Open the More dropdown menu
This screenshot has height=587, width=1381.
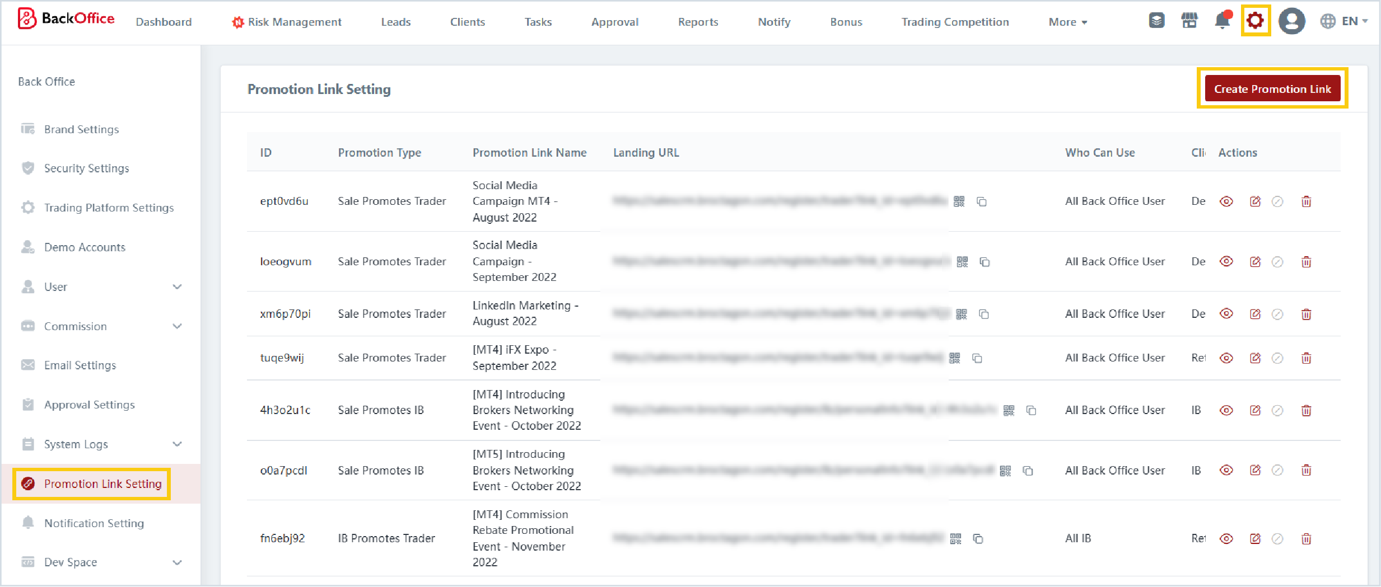[1067, 22]
